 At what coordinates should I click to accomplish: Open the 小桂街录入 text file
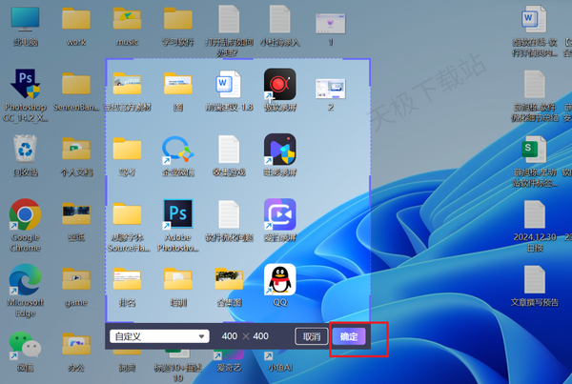pos(279,19)
